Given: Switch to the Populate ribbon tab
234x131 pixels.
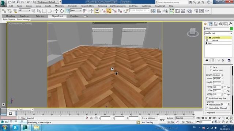Looking at the screenshot, I should tap(74, 16).
